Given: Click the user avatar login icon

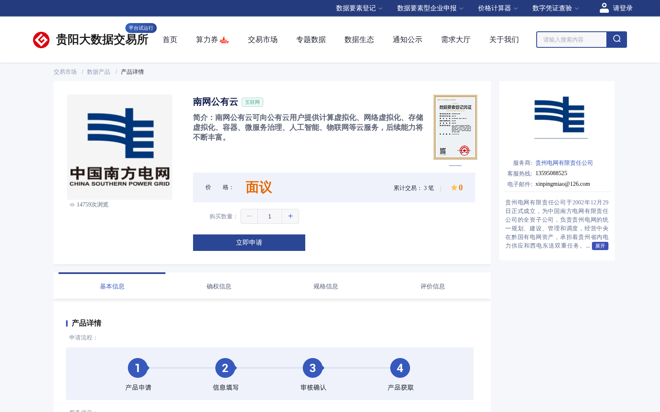Looking at the screenshot, I should [604, 8].
